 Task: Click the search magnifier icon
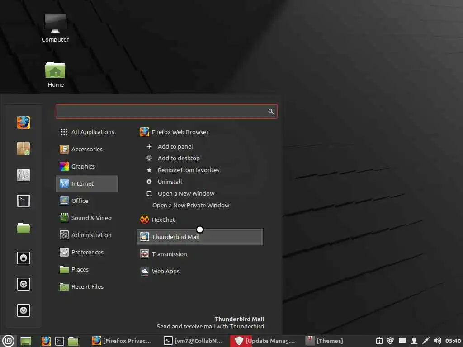click(271, 111)
